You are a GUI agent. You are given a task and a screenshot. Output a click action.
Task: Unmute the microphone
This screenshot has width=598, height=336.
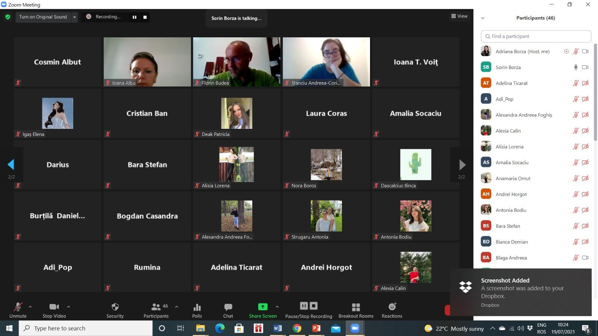pos(18,307)
